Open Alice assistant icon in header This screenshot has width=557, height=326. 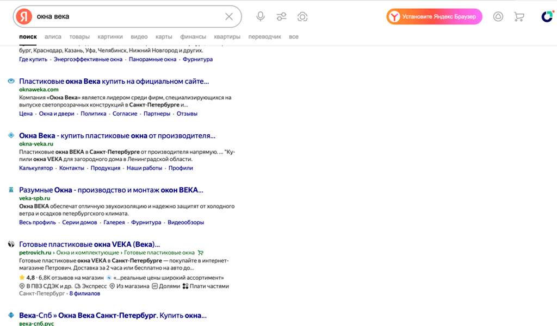click(498, 17)
